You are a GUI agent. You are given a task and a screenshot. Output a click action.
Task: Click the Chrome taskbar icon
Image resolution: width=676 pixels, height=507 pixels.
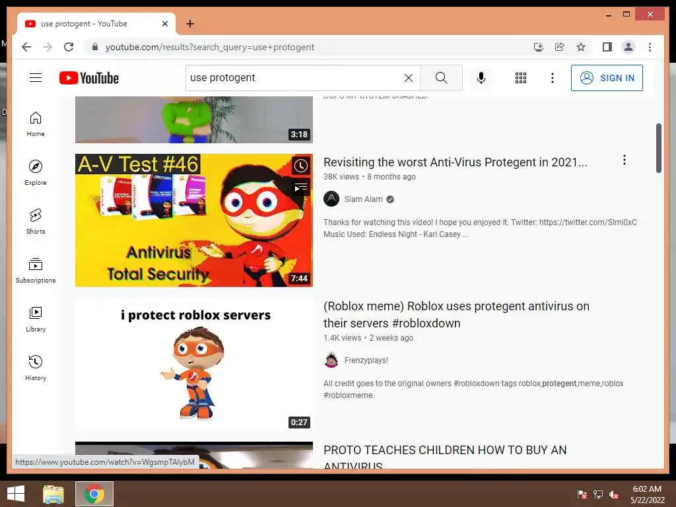pos(94,494)
